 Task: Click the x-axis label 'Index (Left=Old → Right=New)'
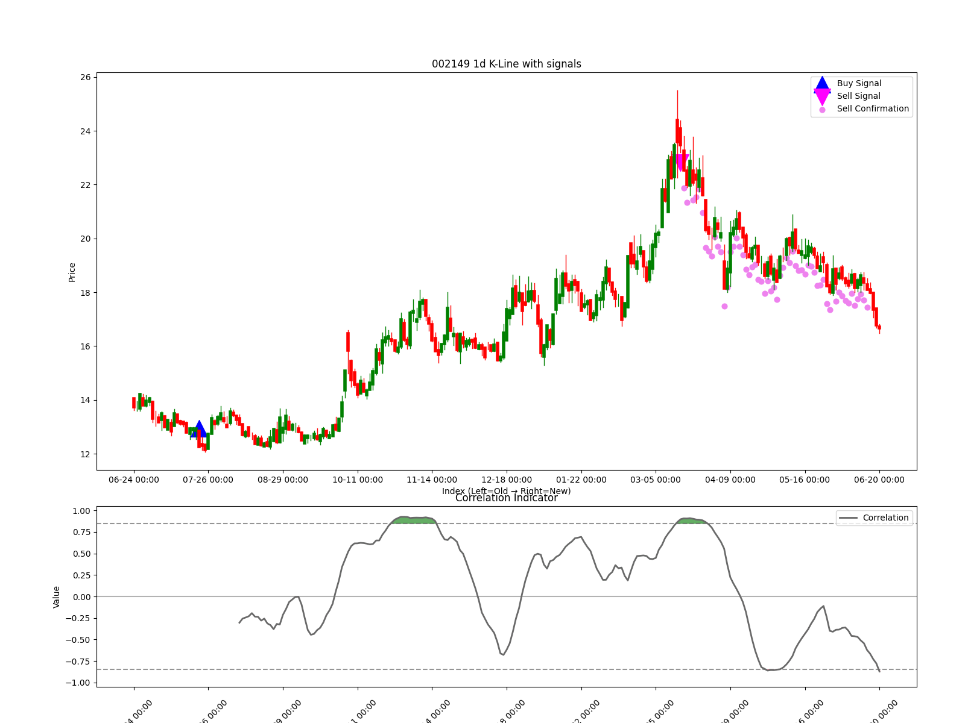[507, 491]
